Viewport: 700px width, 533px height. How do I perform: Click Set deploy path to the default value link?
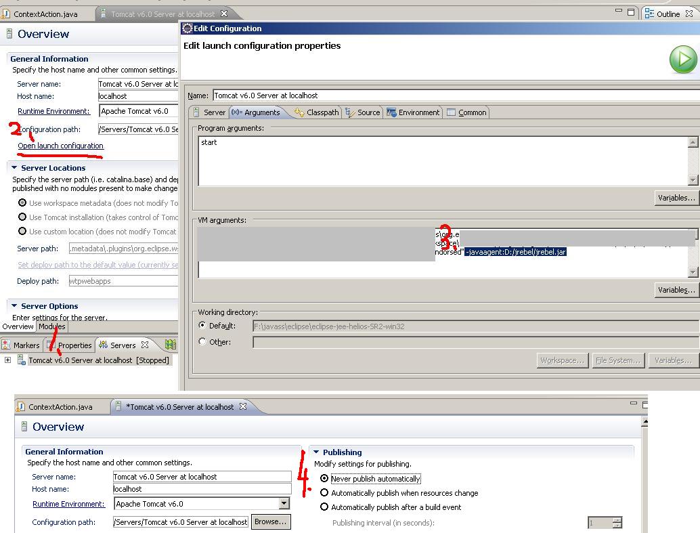pos(97,265)
